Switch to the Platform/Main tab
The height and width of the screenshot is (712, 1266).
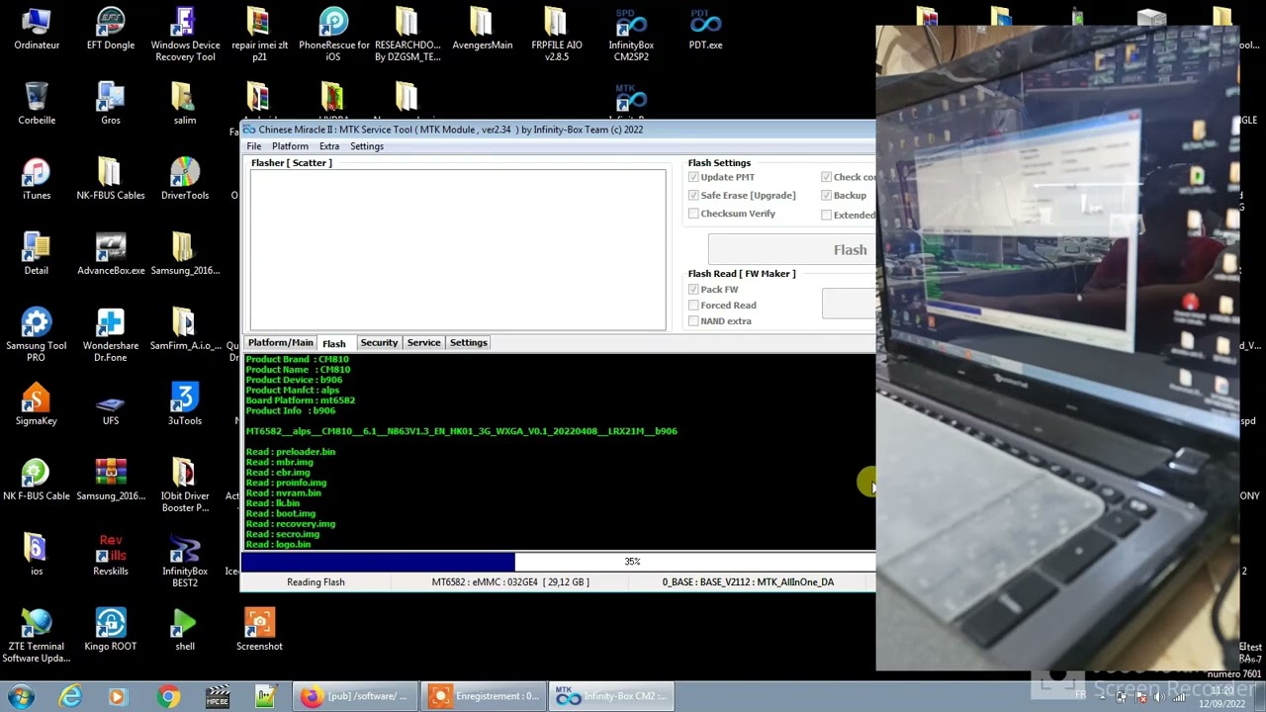pos(281,342)
